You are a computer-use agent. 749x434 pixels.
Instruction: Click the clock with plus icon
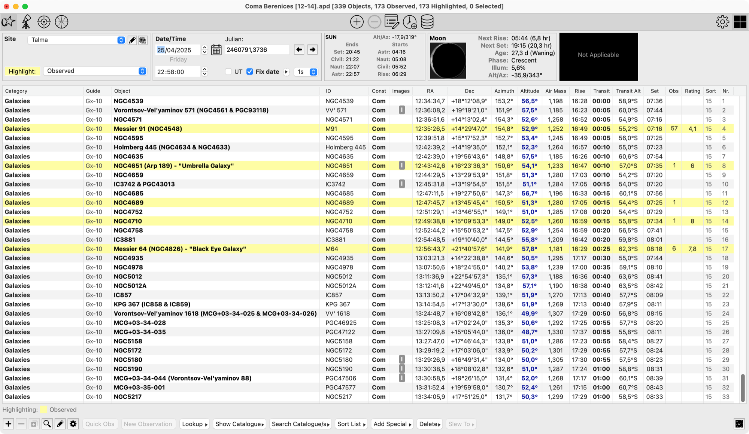409,22
